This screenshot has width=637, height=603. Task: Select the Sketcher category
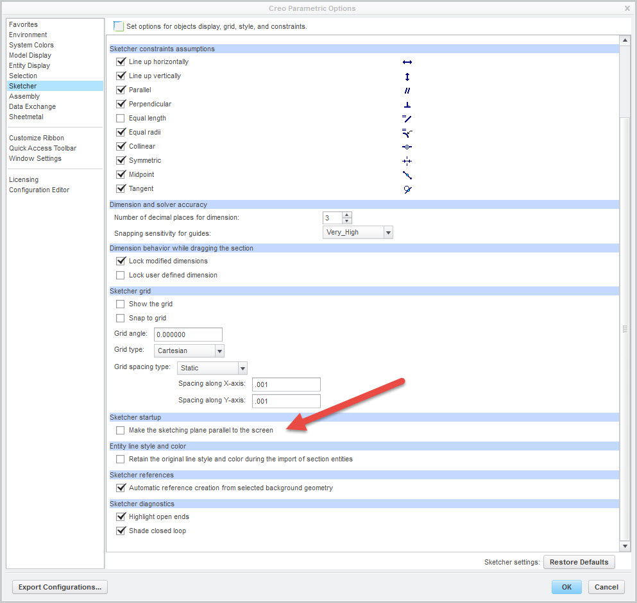pyautogui.click(x=55, y=86)
